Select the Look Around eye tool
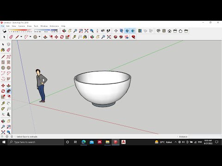Viewport: 222px width, 166px height. [x=103, y=31]
